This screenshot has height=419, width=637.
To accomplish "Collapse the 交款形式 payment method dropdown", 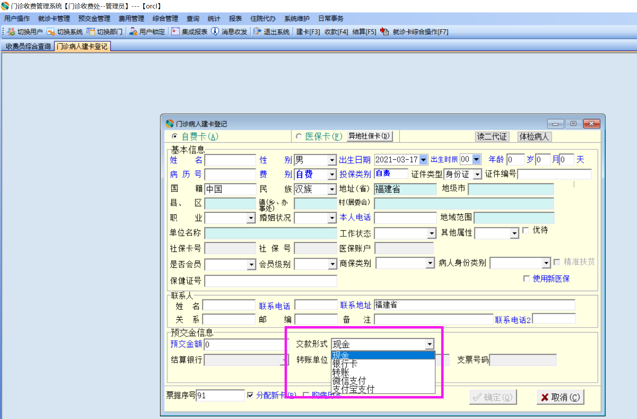I will [429, 344].
